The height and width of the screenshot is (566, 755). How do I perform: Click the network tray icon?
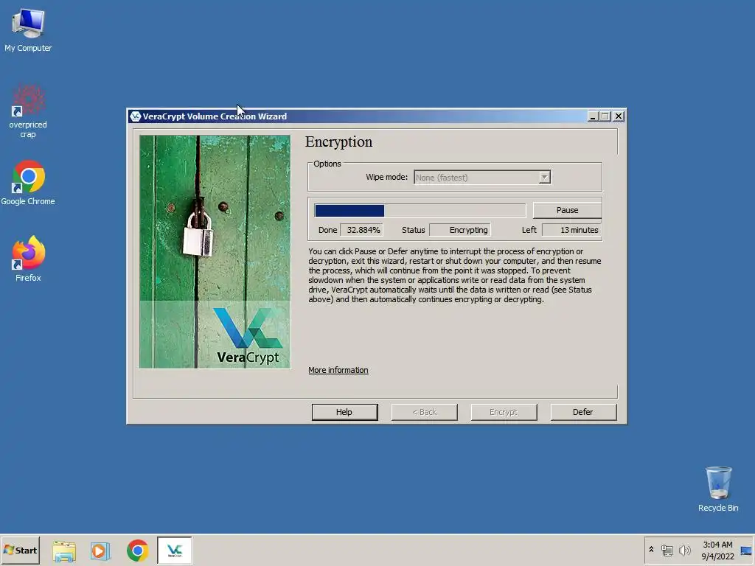point(667,550)
